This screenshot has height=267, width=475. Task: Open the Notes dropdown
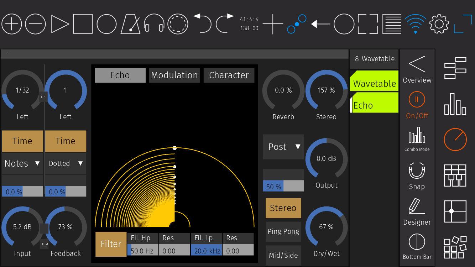click(x=22, y=163)
